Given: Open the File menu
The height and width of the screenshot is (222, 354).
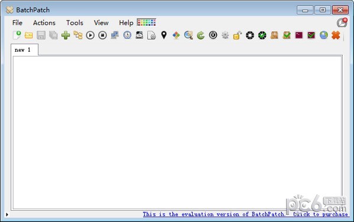Looking at the screenshot, I should (x=17, y=23).
